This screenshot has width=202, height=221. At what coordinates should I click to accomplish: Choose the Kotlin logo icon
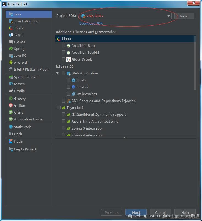pyautogui.click(x=11, y=141)
